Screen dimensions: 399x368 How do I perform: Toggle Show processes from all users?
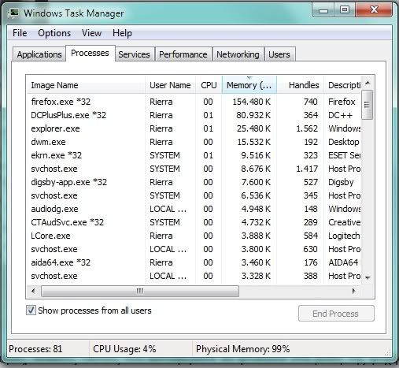click(x=31, y=310)
